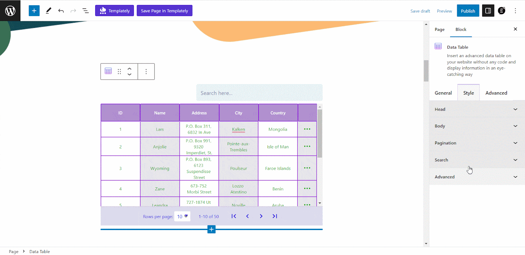Screen dimensions: 525x255
Task: Undo the last change
Action: 61,11
